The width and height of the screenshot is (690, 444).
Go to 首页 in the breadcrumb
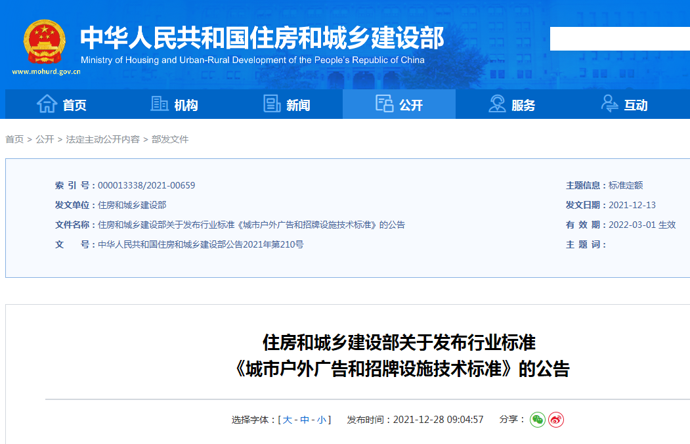click(x=14, y=139)
